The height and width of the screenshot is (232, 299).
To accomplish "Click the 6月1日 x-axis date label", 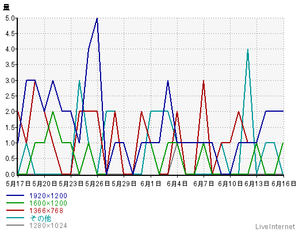I will pos(151,184).
